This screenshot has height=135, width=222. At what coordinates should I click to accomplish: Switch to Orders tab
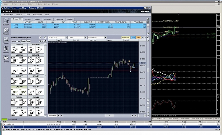click(28, 19)
